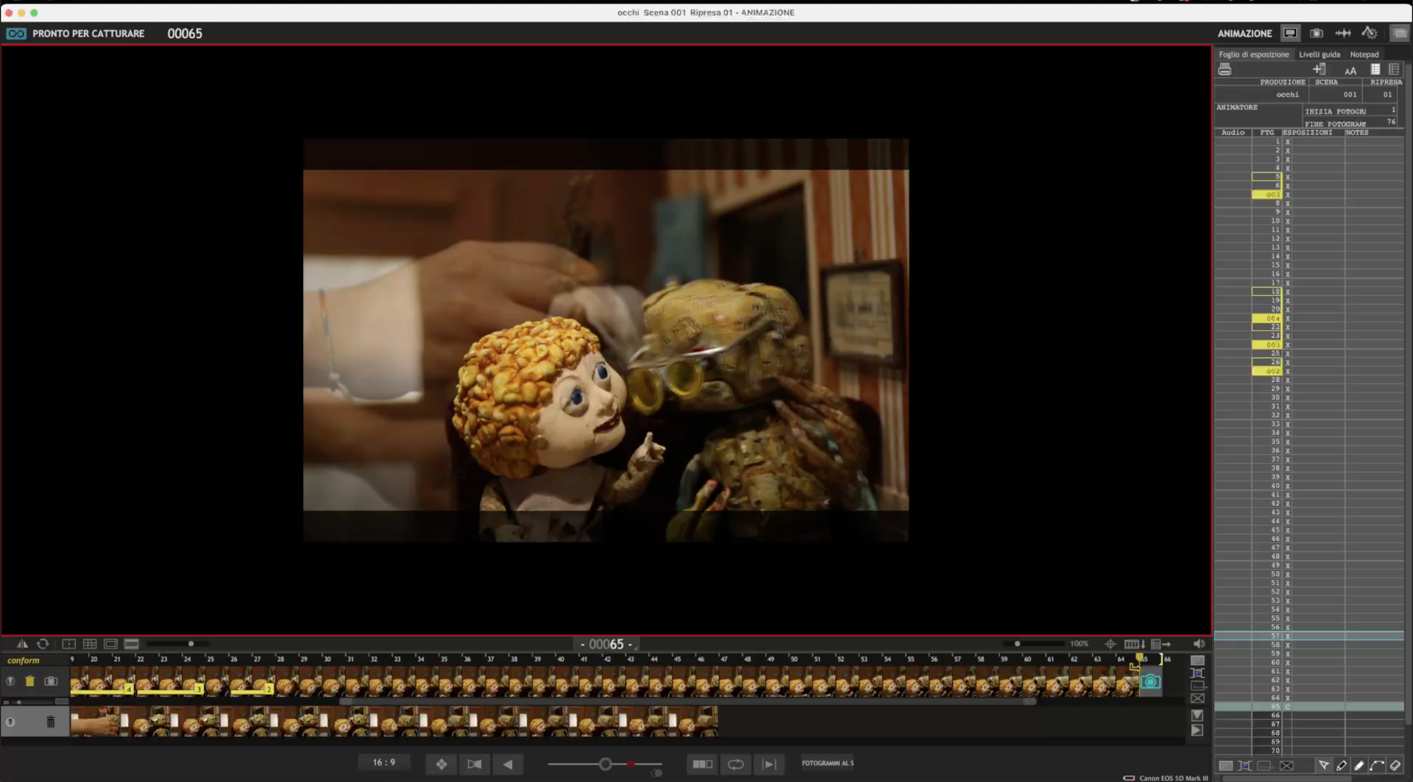The width and height of the screenshot is (1413, 782).
Task: Toggle the short play black frames button
Action: point(702,763)
